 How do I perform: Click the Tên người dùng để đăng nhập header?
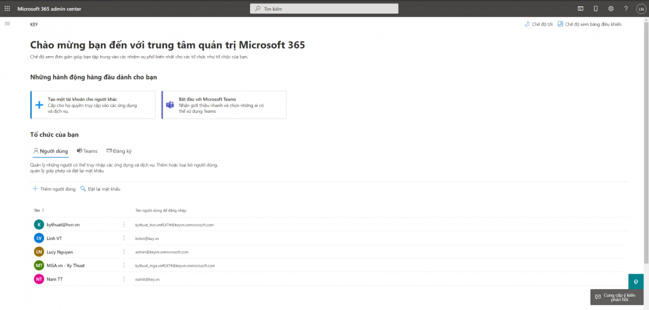coord(161,210)
